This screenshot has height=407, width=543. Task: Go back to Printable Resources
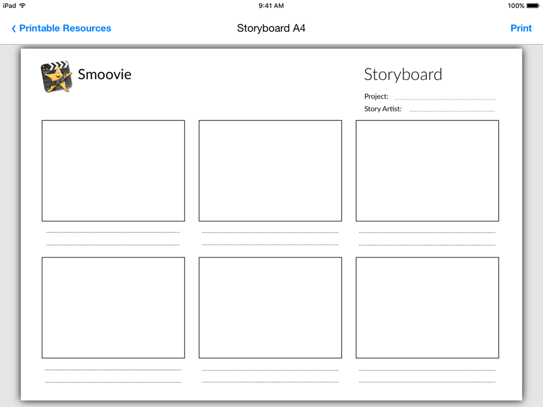(x=61, y=28)
